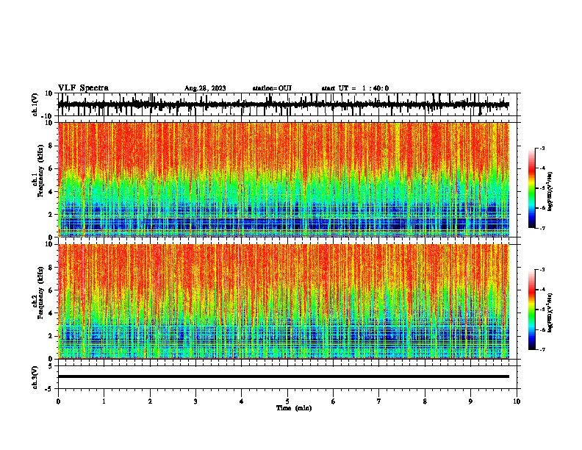Click the time axis tick label "3"

[195, 401]
